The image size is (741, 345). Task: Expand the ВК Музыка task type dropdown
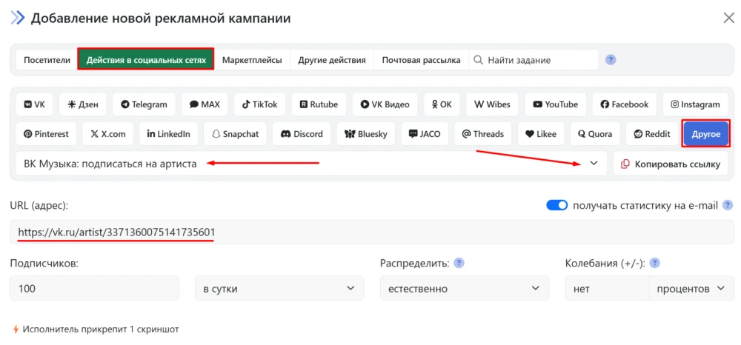tap(311, 164)
